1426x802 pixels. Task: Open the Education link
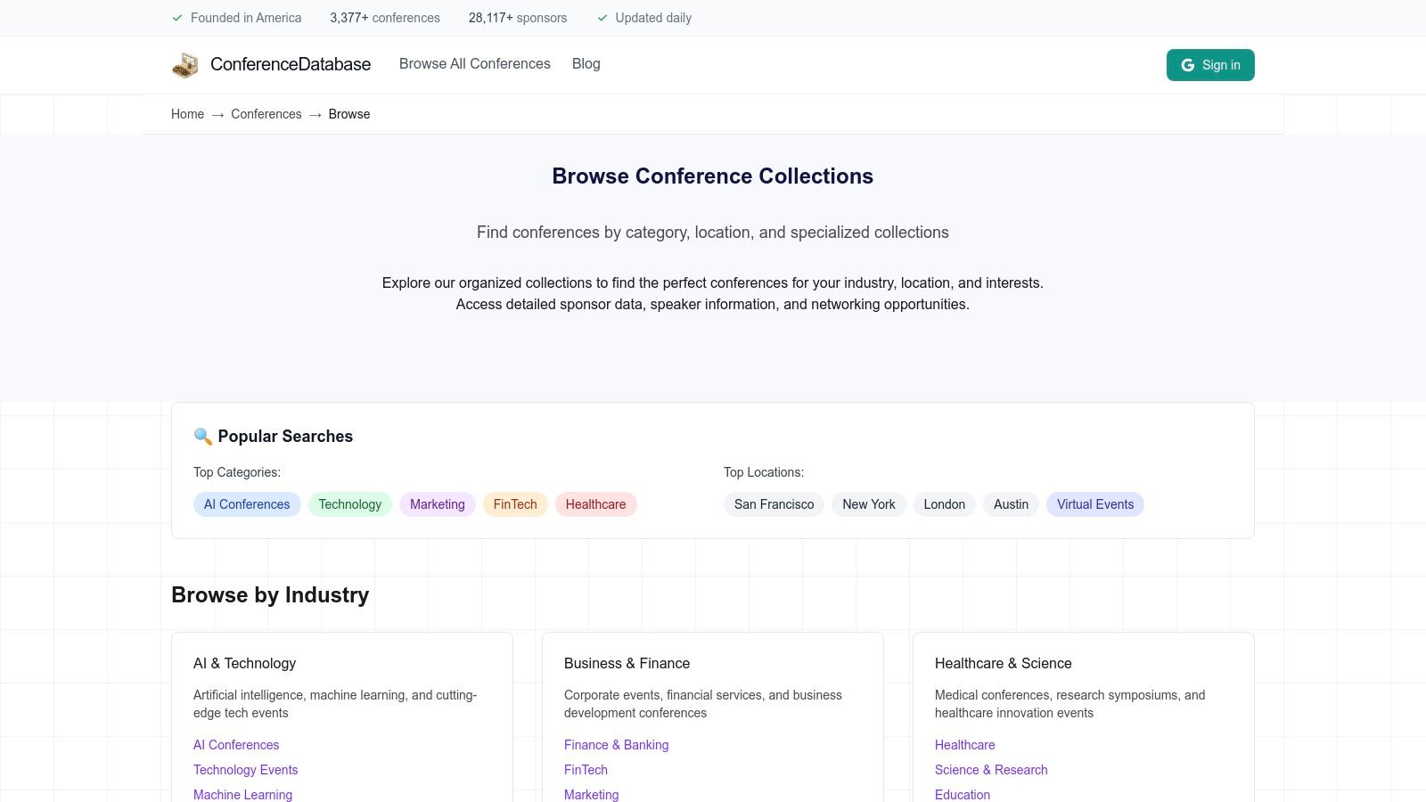pyautogui.click(x=963, y=795)
